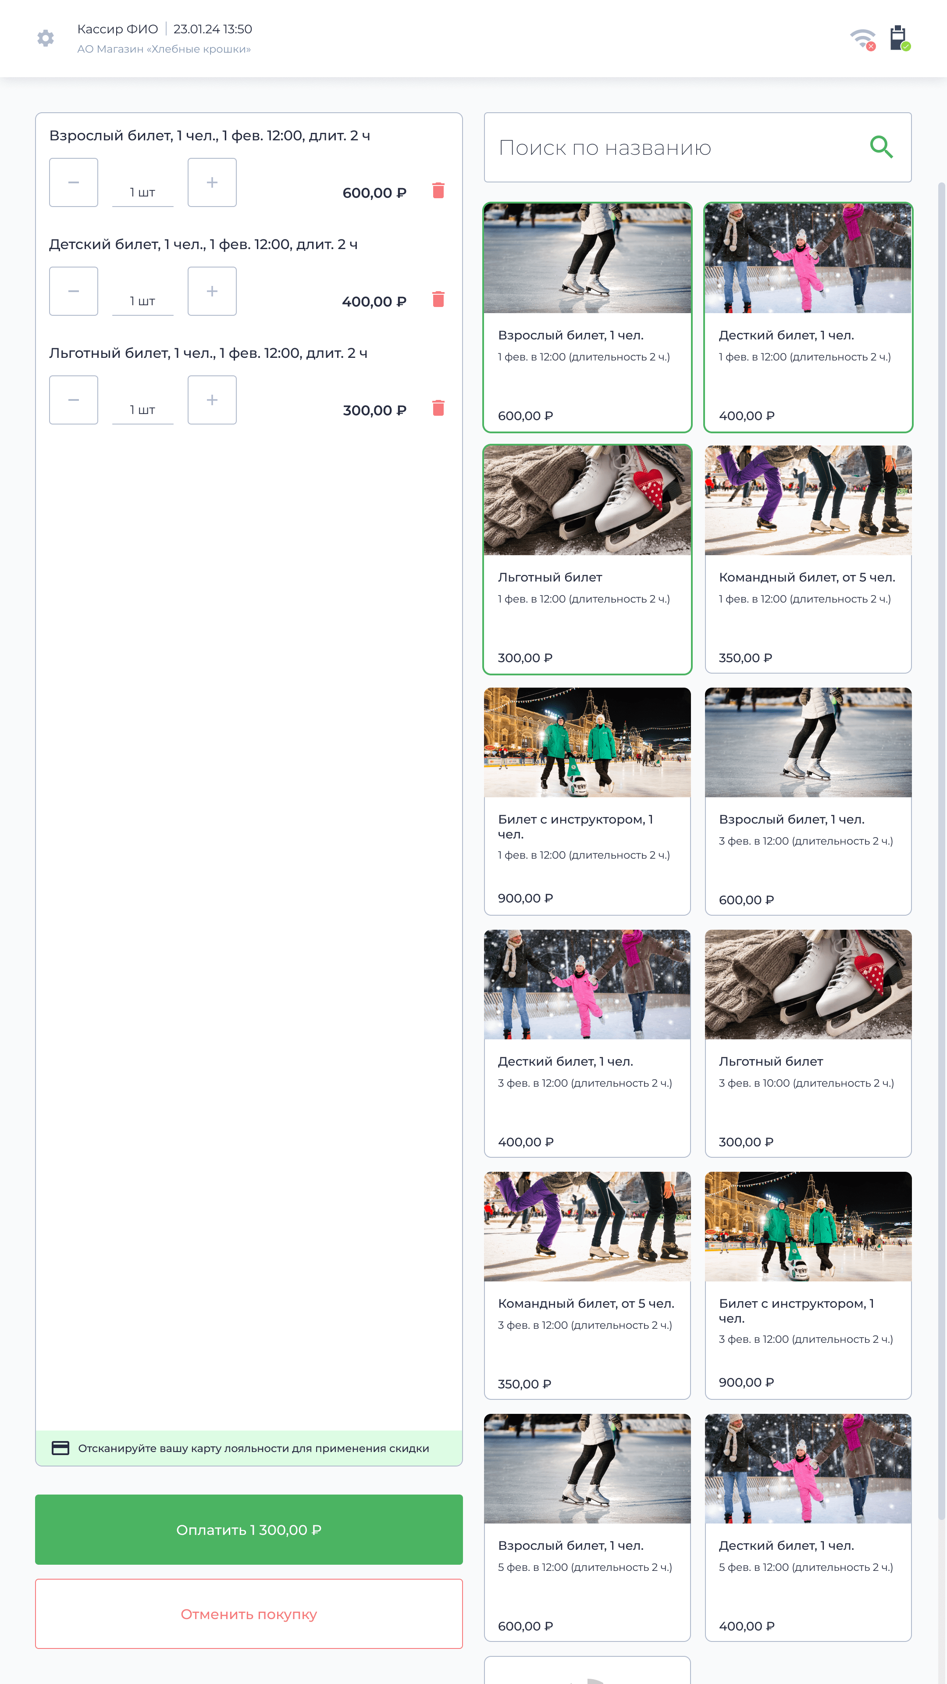Viewport: 947px width, 1684px height.
Task: Select Льготный билет 3 фев. в 10:00
Action: (x=808, y=1043)
